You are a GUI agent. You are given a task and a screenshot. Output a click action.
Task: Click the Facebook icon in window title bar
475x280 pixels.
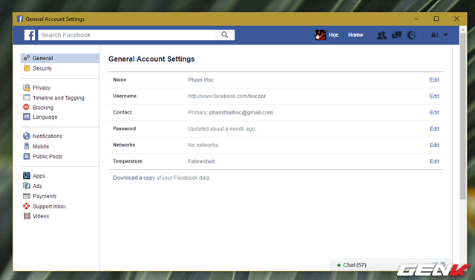pyautogui.click(x=20, y=19)
